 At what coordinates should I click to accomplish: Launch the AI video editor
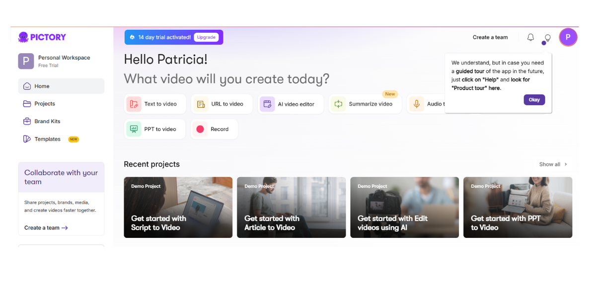tap(290, 104)
